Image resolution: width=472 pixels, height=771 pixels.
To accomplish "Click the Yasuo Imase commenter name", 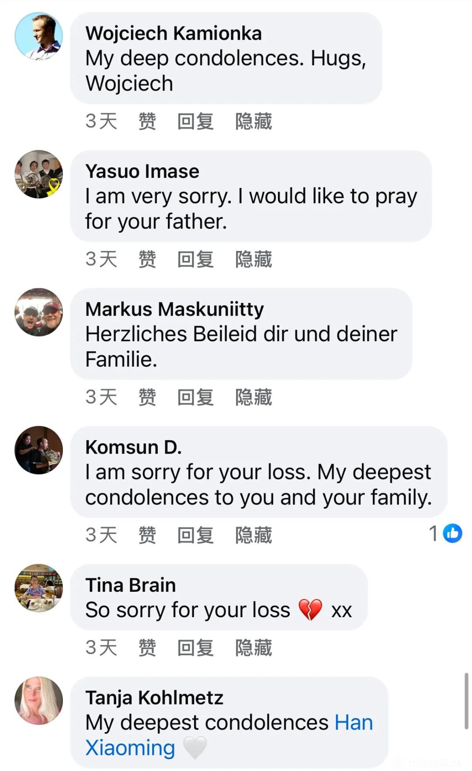I will pyautogui.click(x=142, y=171).
